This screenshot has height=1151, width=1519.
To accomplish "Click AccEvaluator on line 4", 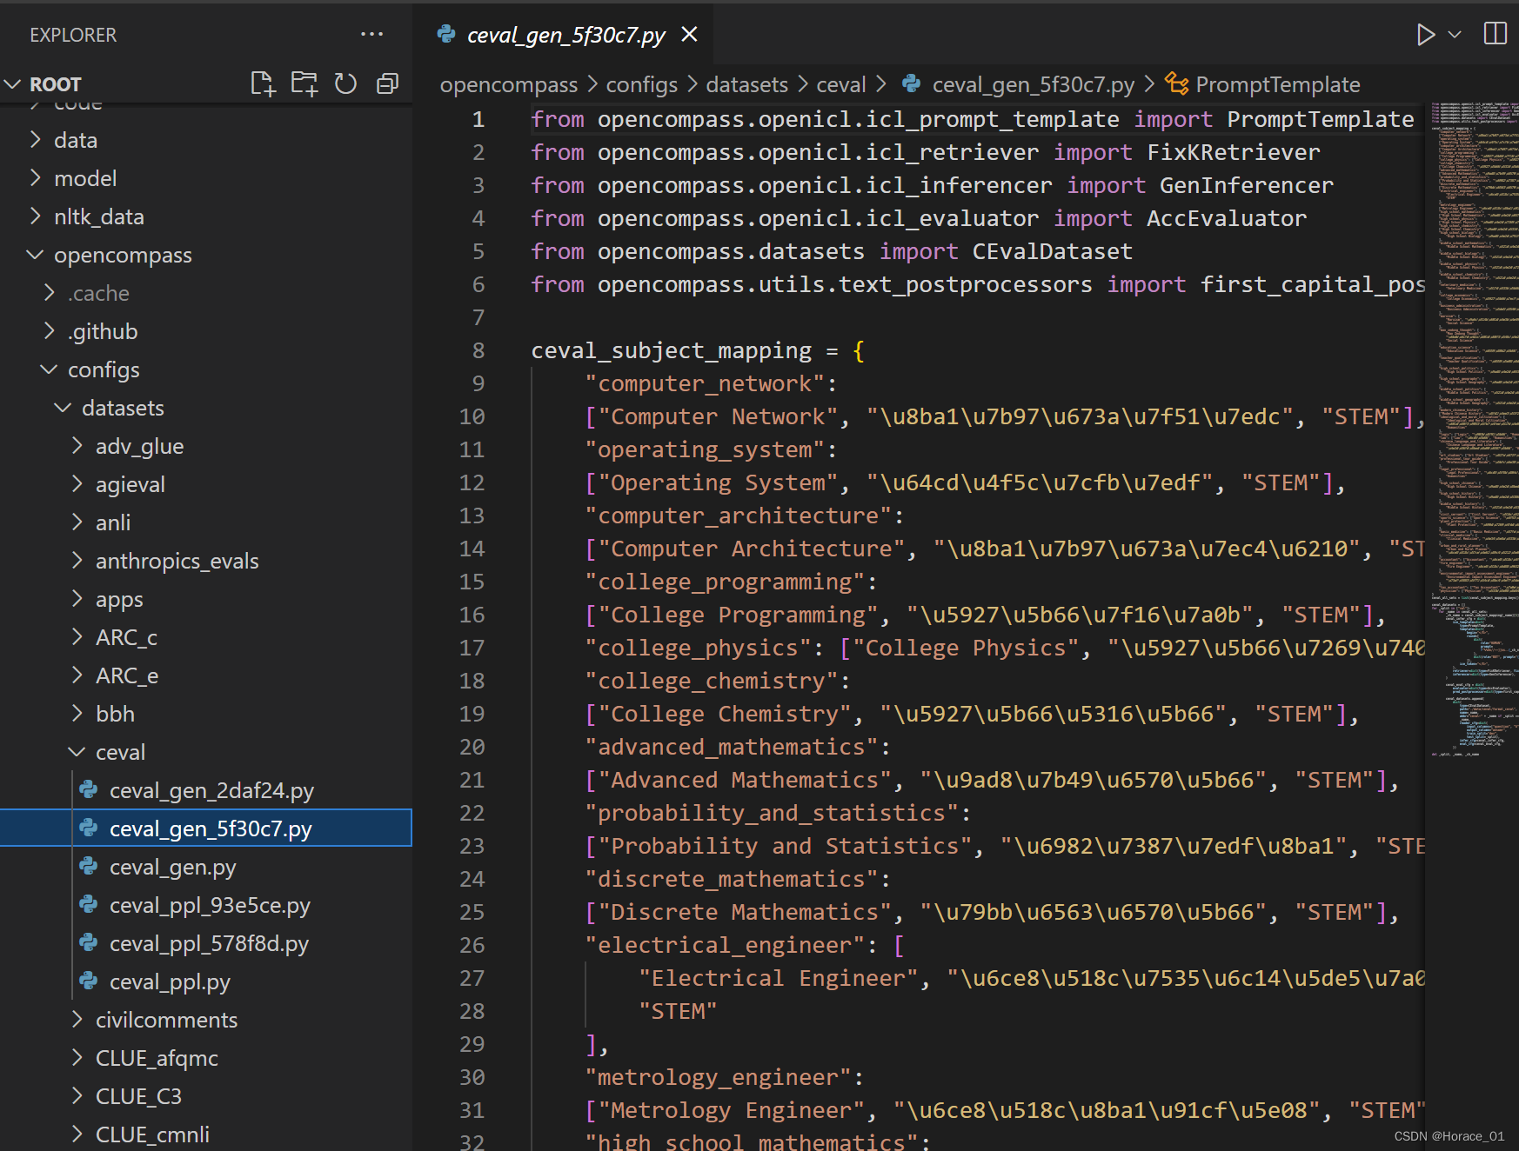I will point(1226,218).
